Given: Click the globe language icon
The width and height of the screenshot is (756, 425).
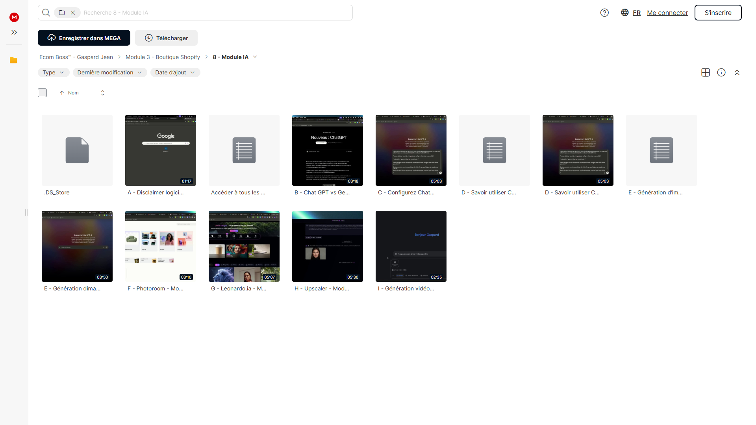Looking at the screenshot, I should [x=624, y=13].
